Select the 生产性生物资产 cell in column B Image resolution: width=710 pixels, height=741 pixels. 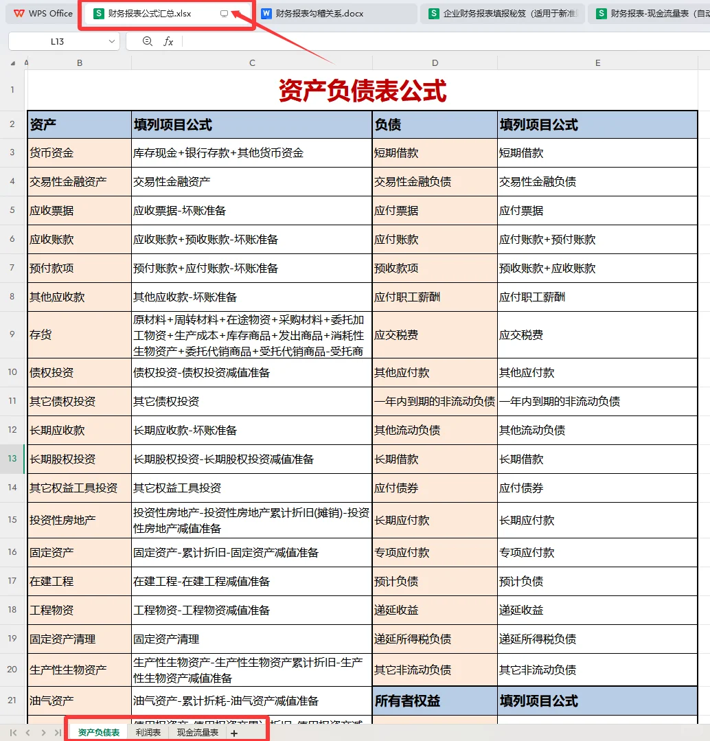(x=80, y=670)
